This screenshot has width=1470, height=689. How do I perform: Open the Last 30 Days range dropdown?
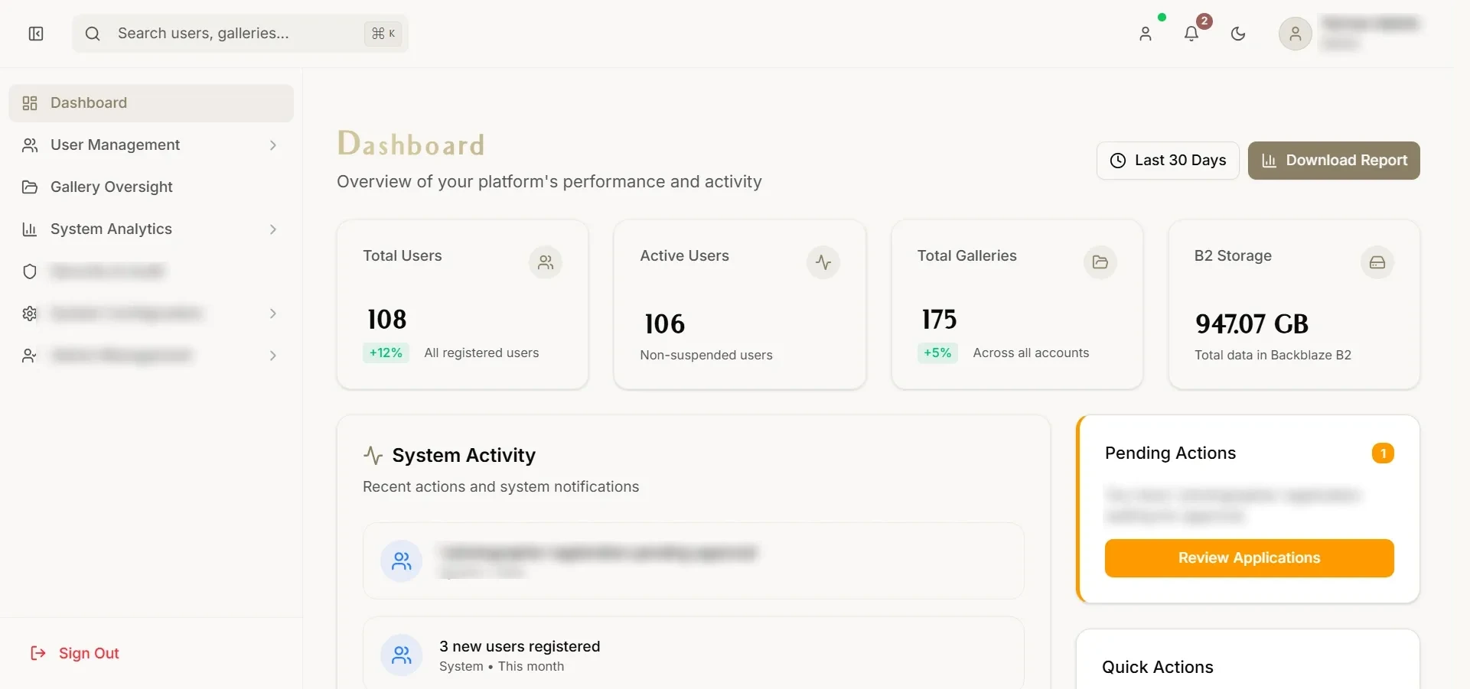1168,161
